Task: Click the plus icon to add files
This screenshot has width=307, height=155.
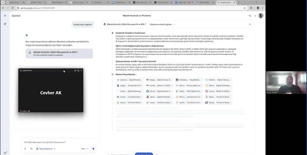Action: pyautogui.click(x=25, y=149)
